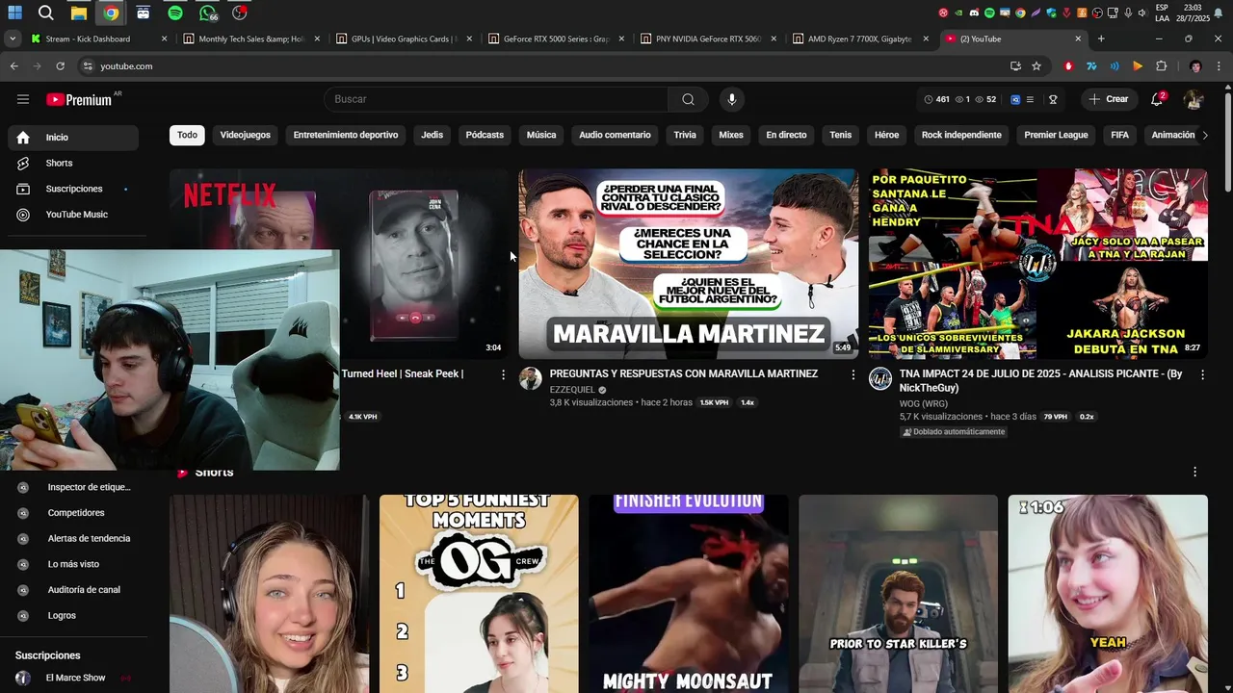Open WhatsApp from the taskbar
Screen dimensions: 1233x693
point(208,13)
